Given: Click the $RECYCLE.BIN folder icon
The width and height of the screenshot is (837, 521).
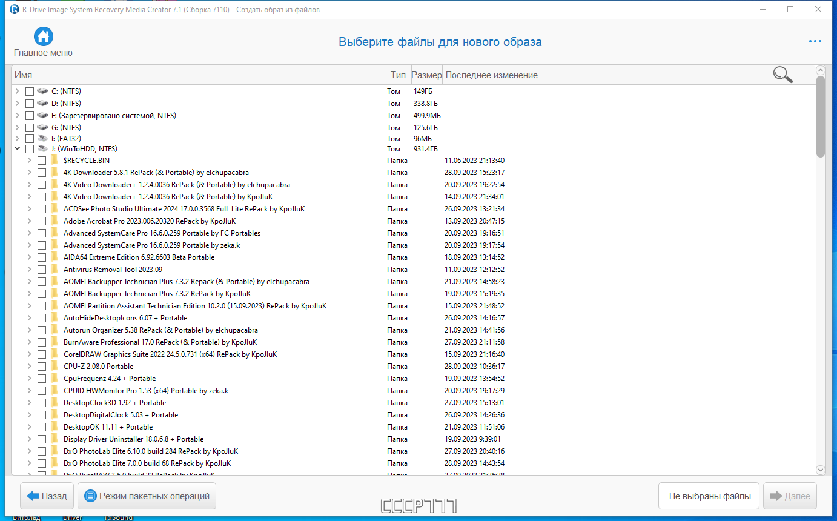Looking at the screenshot, I should [55, 160].
